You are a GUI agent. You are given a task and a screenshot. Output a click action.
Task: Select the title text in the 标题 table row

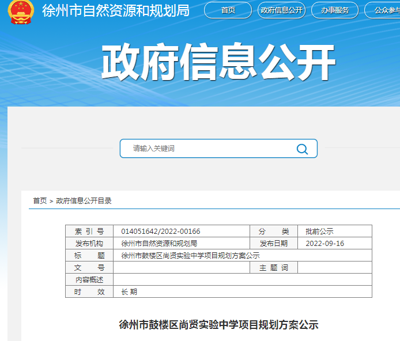pyautogui.click(x=190, y=255)
